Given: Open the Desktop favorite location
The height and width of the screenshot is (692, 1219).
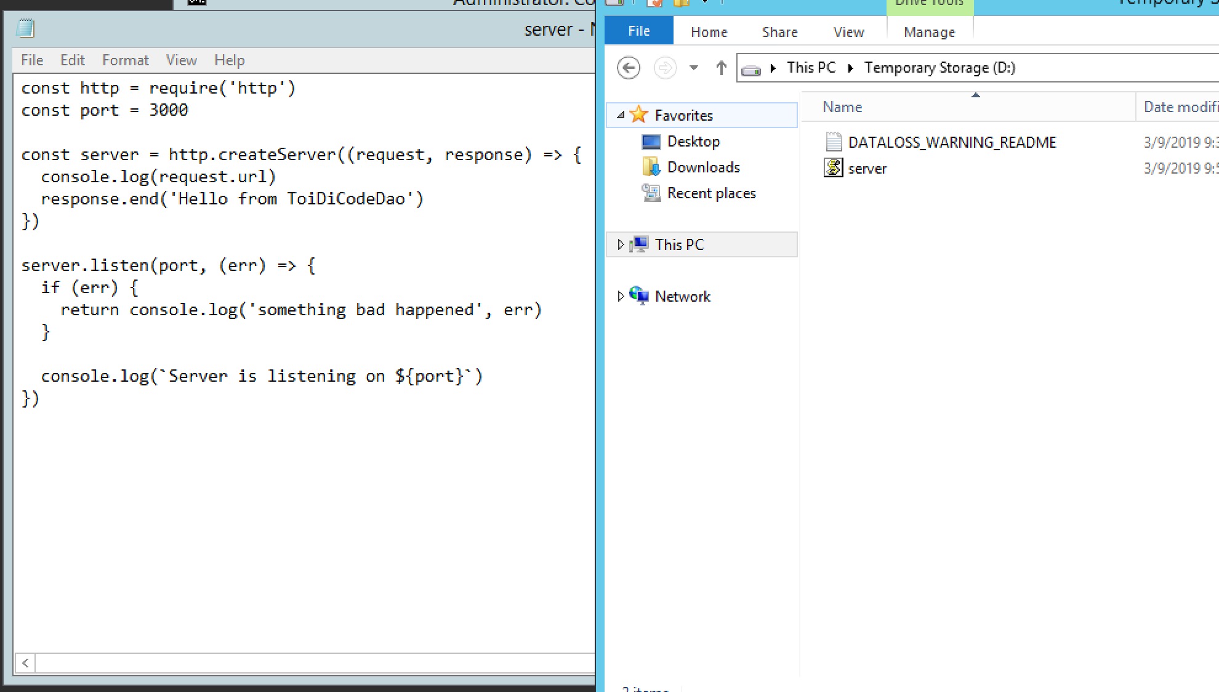Looking at the screenshot, I should click(x=693, y=142).
